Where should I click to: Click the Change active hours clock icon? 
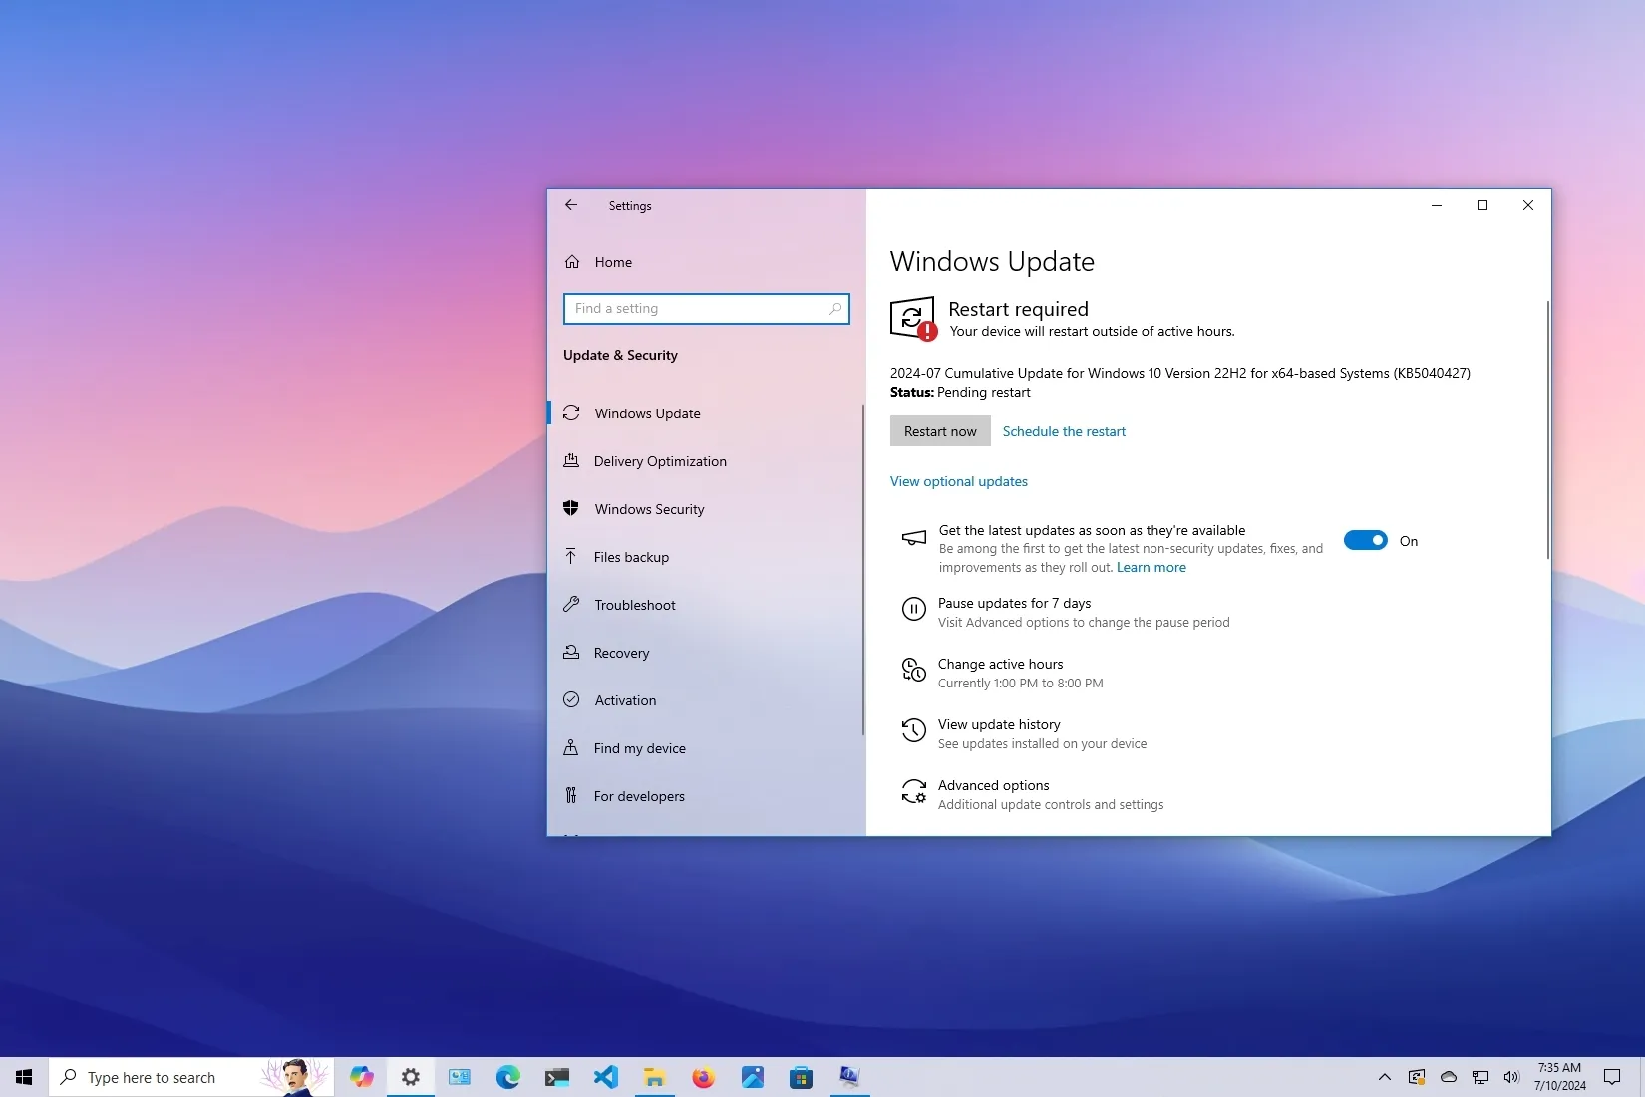[x=913, y=670]
